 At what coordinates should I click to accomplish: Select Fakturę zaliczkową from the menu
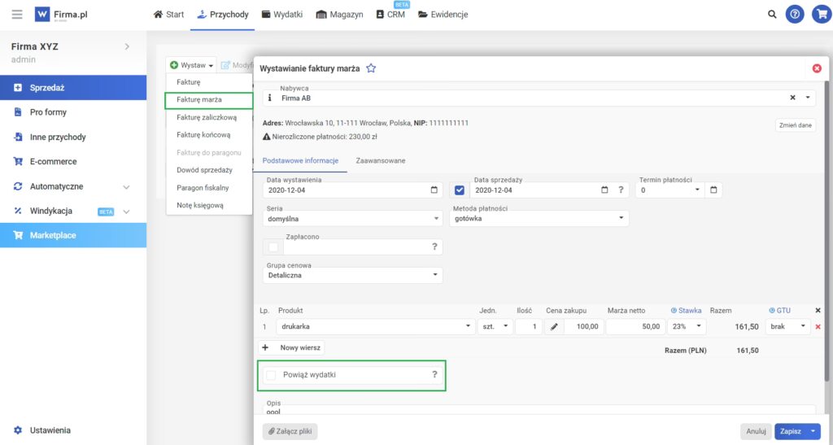click(207, 117)
